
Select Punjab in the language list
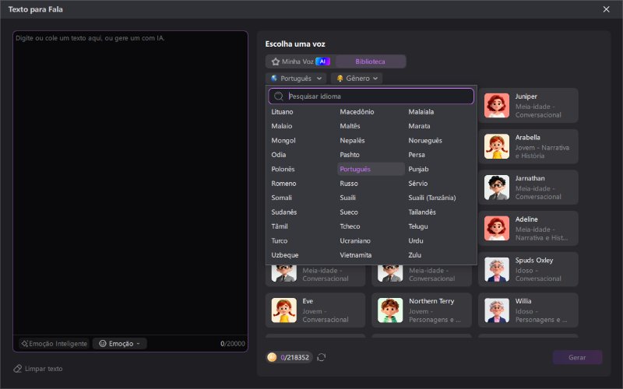point(418,169)
